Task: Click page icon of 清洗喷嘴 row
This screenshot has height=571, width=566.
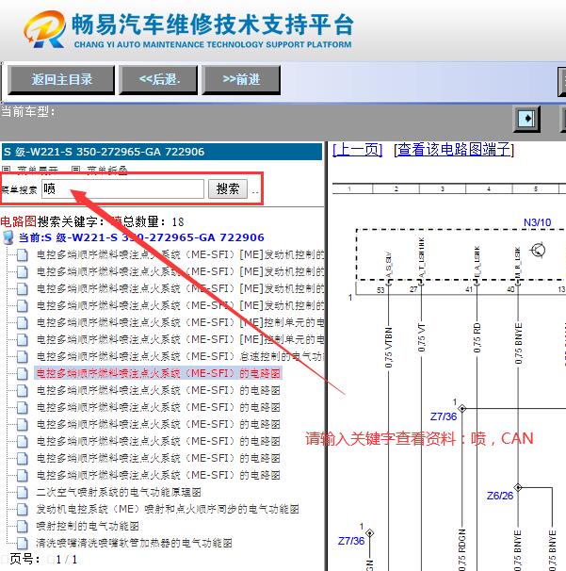Action: coord(23,544)
